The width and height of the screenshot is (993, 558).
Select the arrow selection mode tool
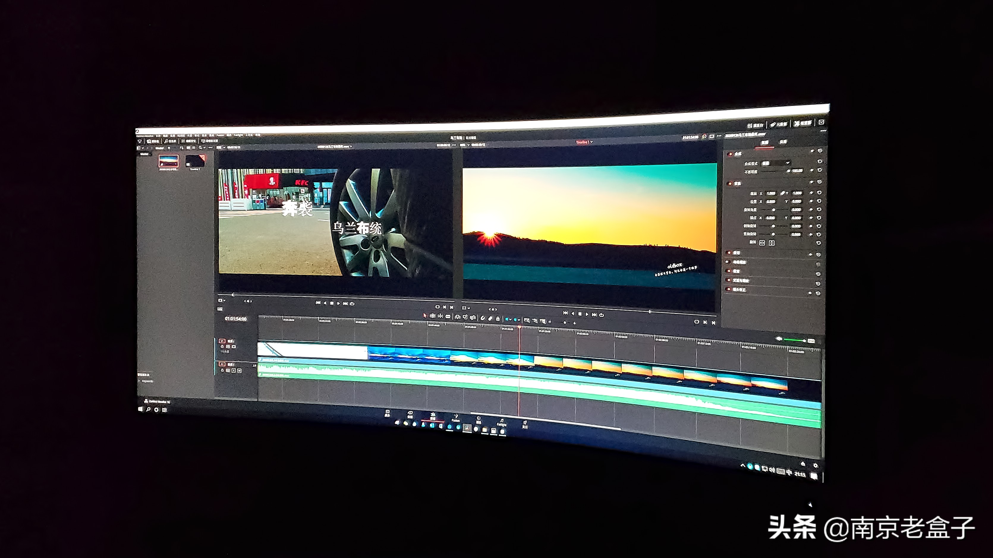pos(425,316)
